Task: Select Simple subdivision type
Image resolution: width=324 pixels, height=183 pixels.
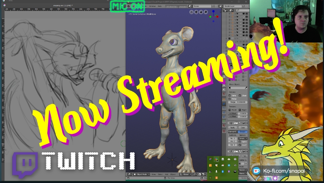Action: (x=242, y=132)
